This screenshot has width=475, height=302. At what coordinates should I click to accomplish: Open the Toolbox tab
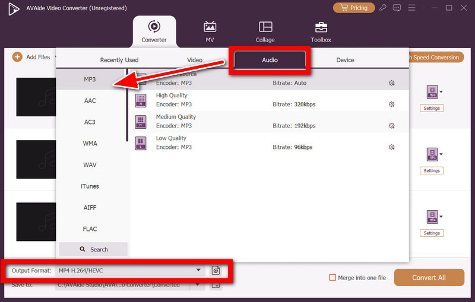(x=321, y=31)
